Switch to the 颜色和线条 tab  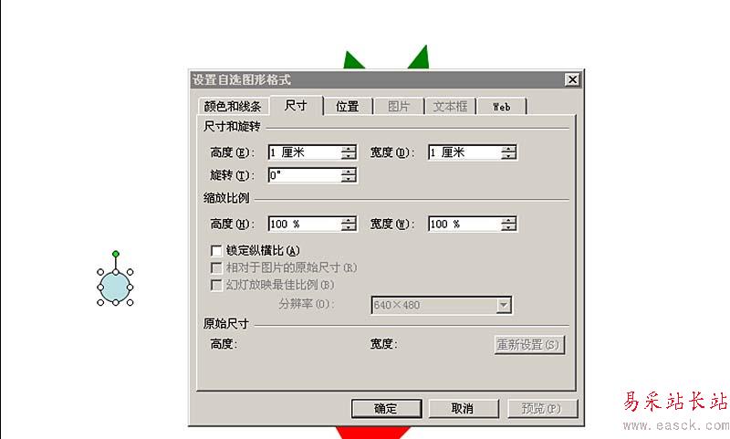(x=233, y=107)
